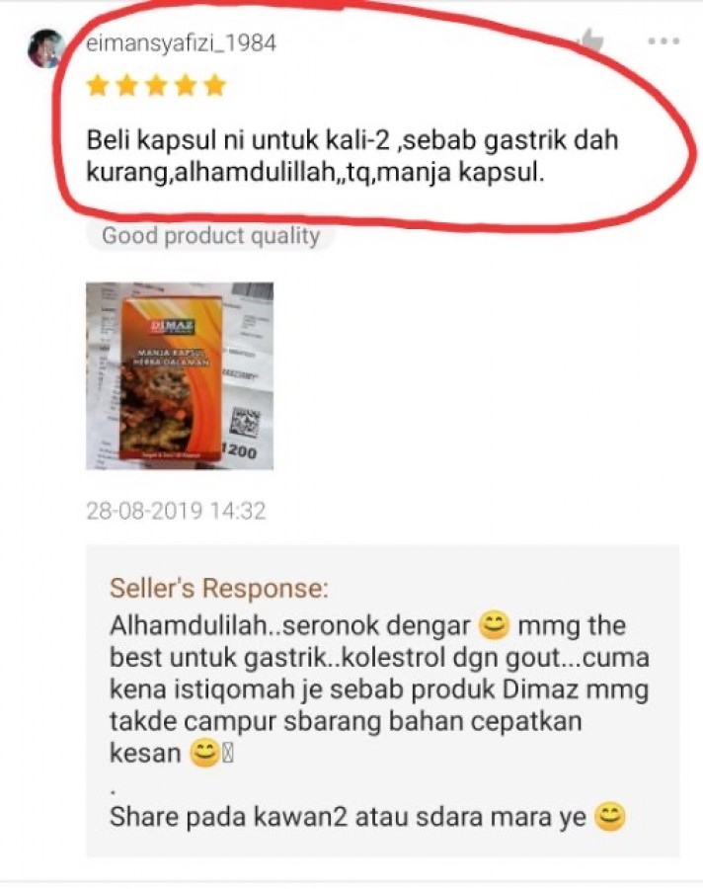Image resolution: width=703 pixels, height=889 pixels.
Task: Open the Dimaz Manja Kapsul review photo
Action: pos(179,376)
